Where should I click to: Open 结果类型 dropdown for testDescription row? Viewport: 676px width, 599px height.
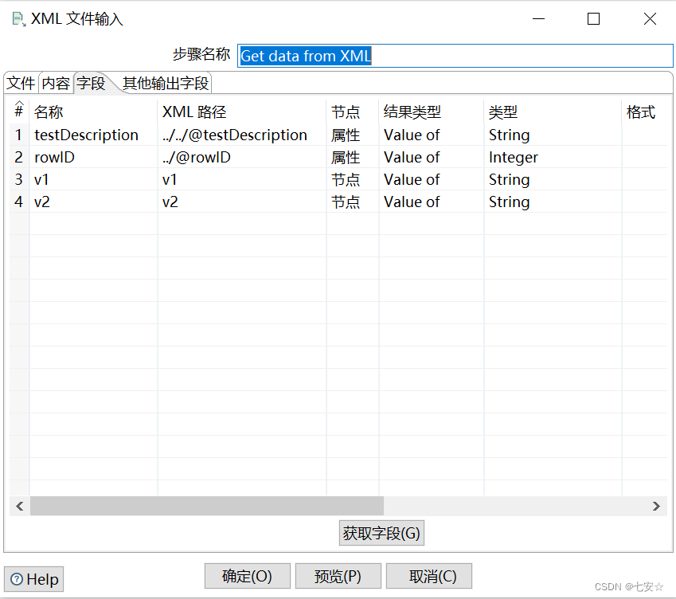pyautogui.click(x=431, y=135)
